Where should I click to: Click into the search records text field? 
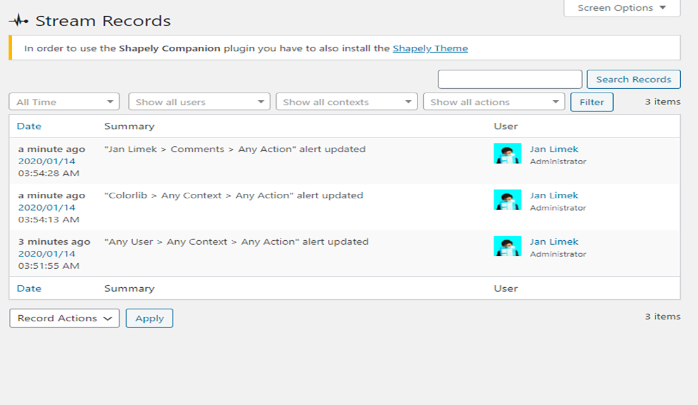(x=510, y=79)
